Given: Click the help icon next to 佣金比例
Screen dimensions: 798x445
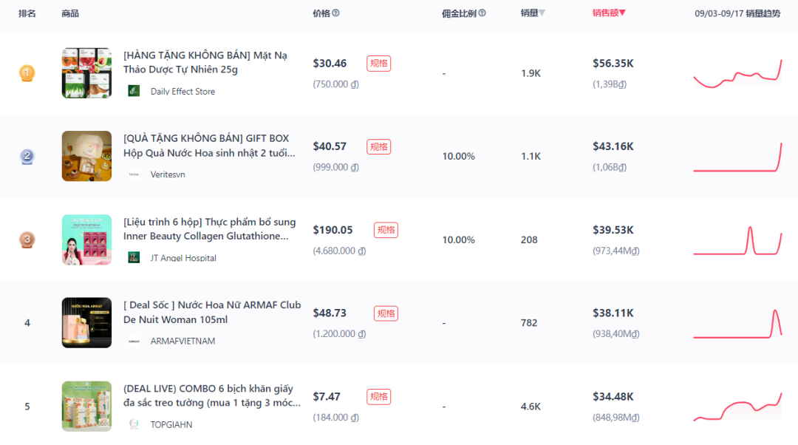Looking at the screenshot, I should (482, 13).
